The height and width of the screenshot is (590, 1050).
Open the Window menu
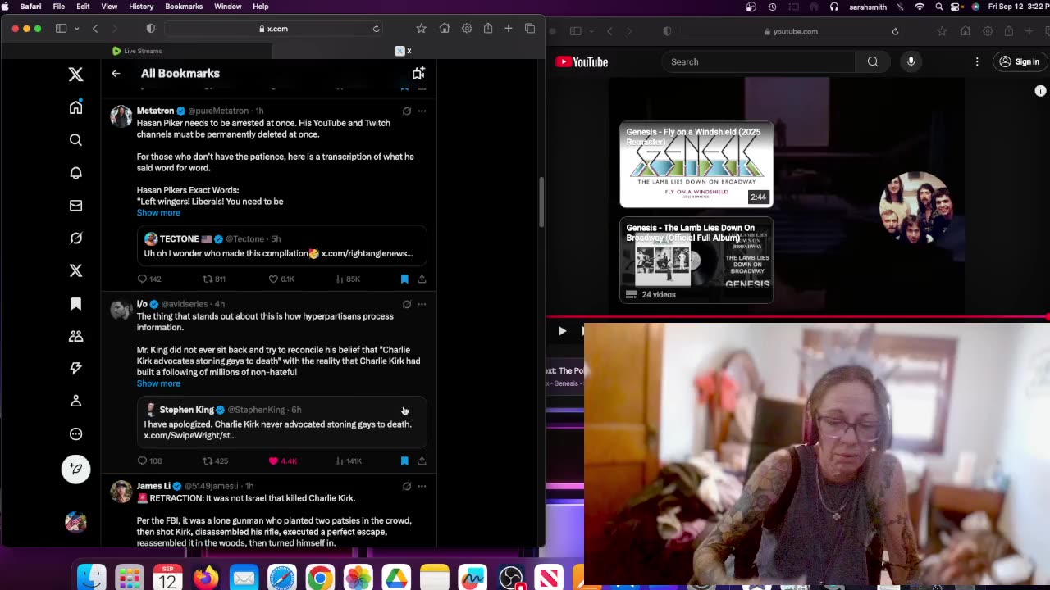pyautogui.click(x=228, y=7)
